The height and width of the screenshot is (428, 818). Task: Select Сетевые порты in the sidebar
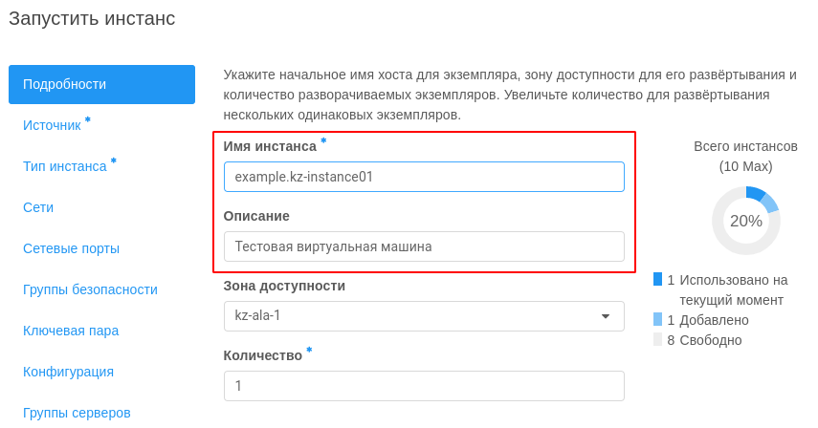[71, 249]
